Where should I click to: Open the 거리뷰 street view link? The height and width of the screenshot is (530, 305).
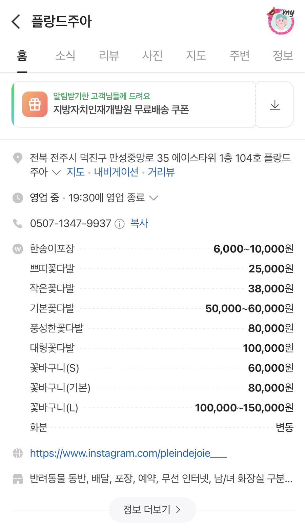(161, 172)
